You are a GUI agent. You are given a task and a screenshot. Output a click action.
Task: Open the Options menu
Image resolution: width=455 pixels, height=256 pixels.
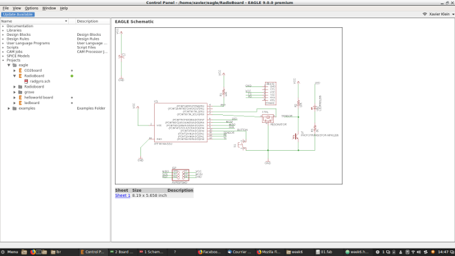pyautogui.click(x=31, y=8)
